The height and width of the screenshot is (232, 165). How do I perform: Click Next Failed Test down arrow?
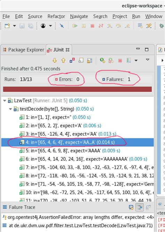pyautogui.click(x=55, y=61)
